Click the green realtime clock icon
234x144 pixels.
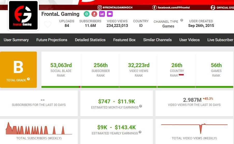[x=86, y=14]
